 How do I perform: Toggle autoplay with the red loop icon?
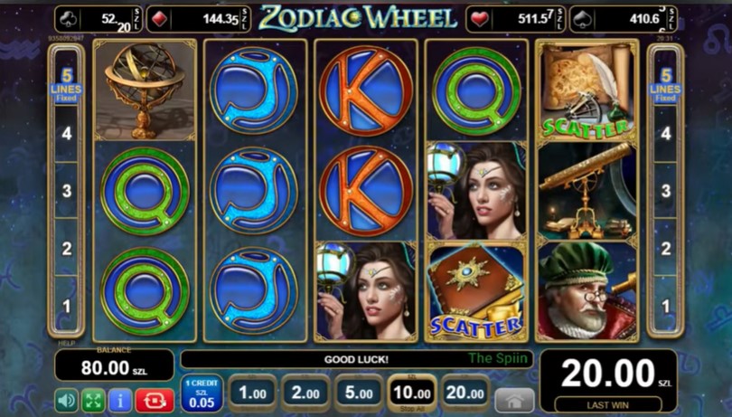(155, 400)
